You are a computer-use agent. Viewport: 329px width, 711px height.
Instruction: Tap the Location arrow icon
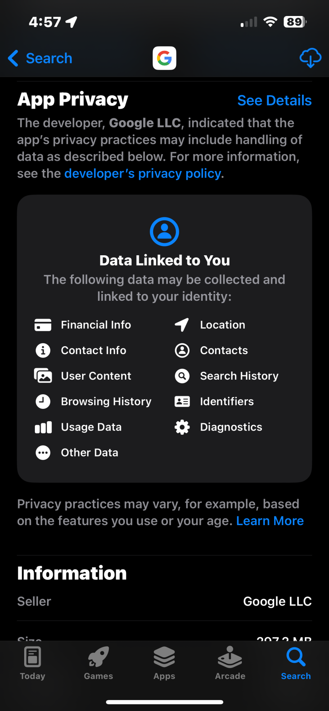tap(182, 325)
